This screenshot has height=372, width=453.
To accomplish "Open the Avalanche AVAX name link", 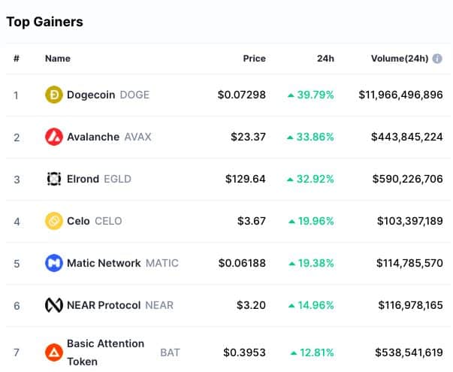I will click(x=109, y=137).
